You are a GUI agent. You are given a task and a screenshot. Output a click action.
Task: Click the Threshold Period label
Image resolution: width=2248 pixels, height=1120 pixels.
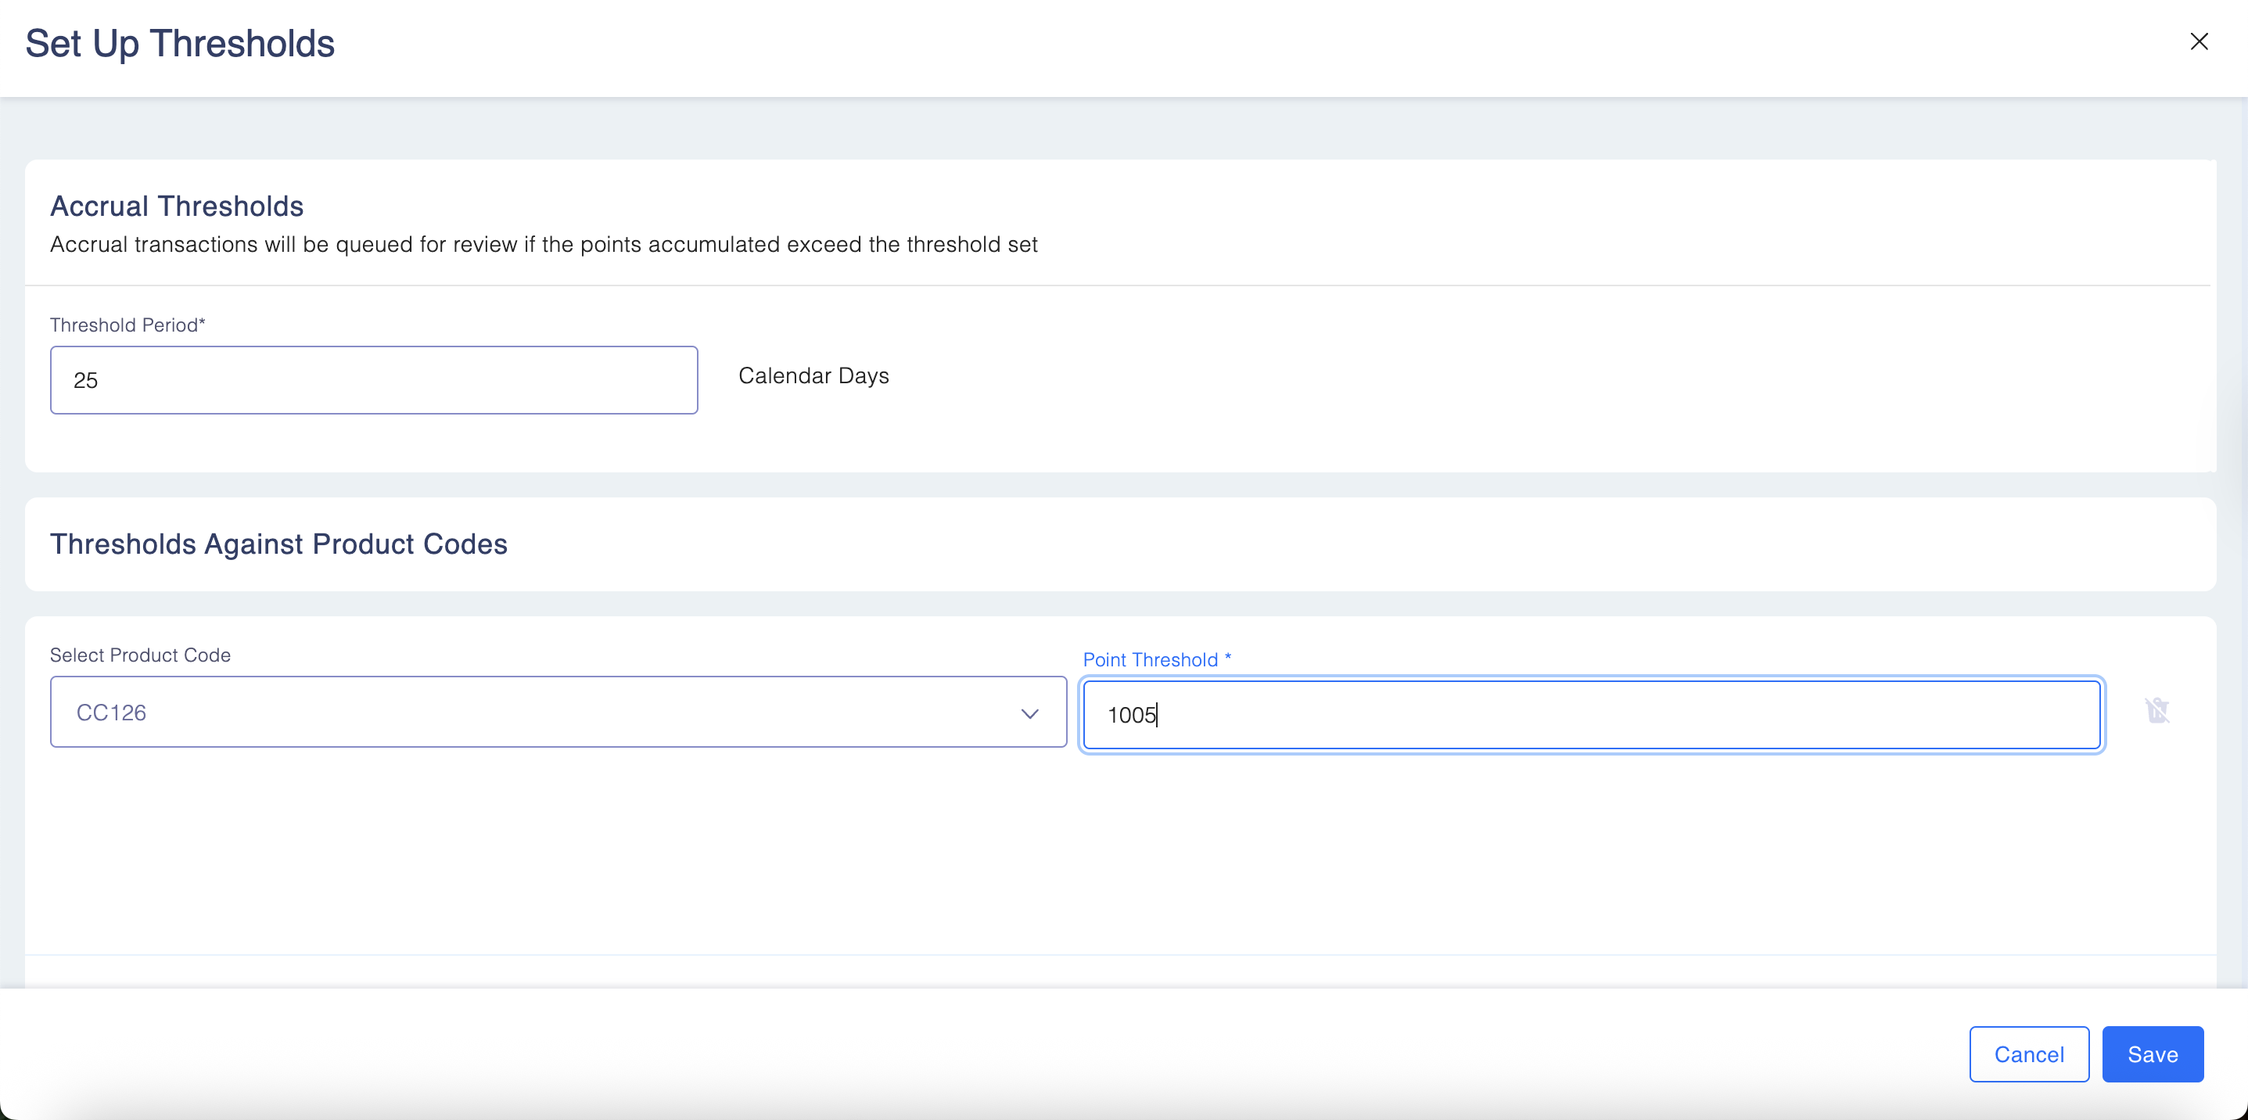point(127,325)
